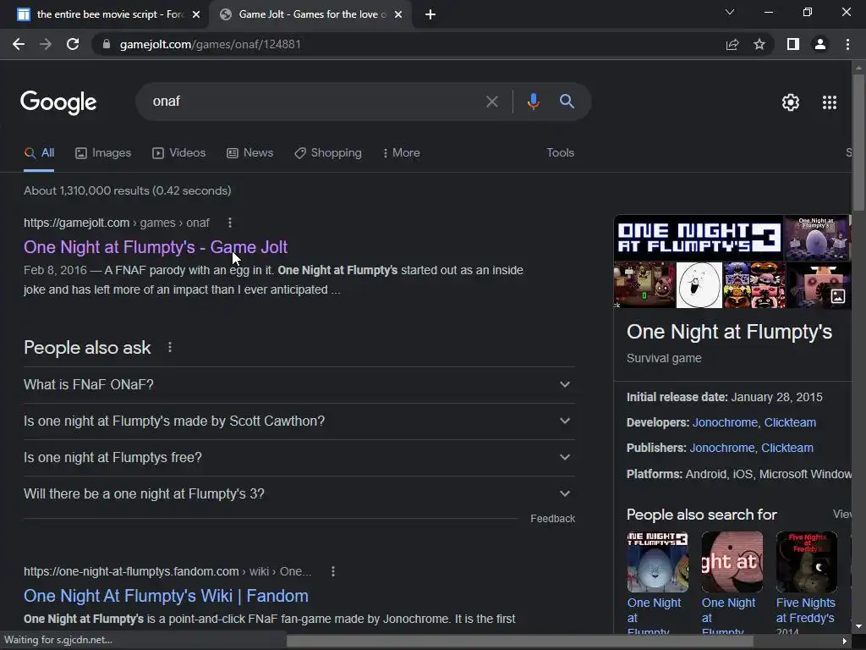Switch to Shopping results tab
This screenshot has height=650, width=866.
click(328, 153)
